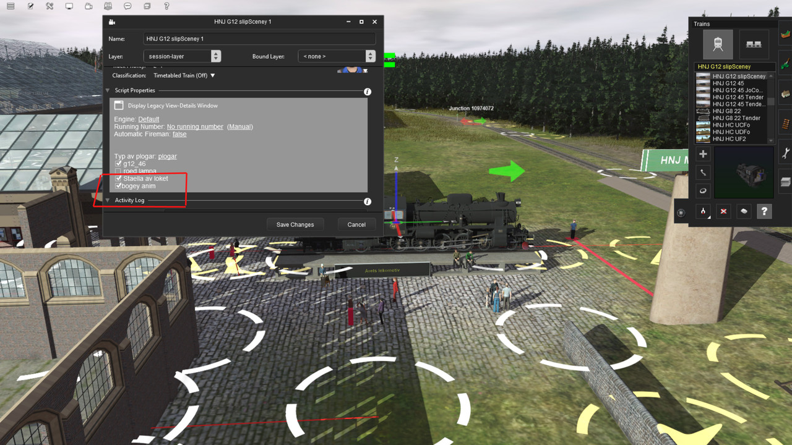Select the consist mode wagons icon
792x445 pixels.
(x=754, y=44)
